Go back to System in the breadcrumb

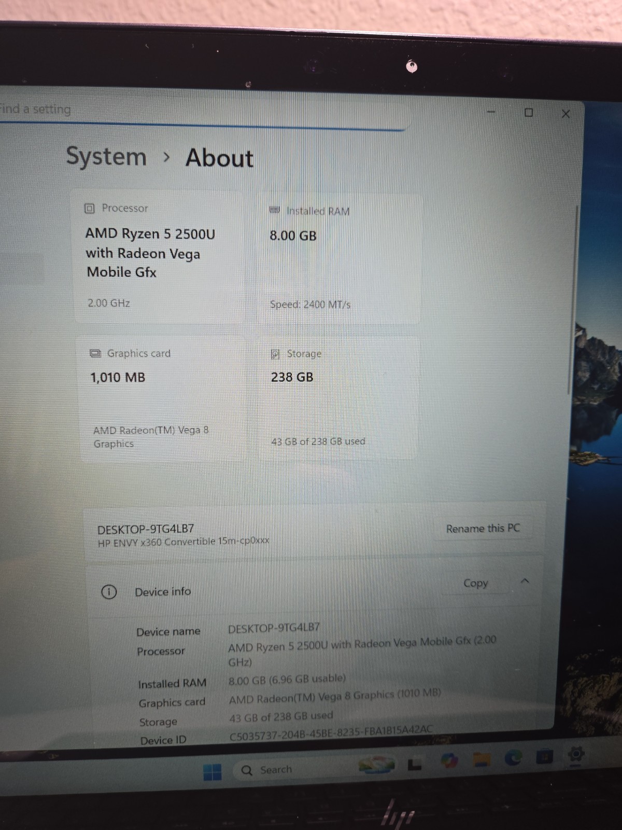107,157
